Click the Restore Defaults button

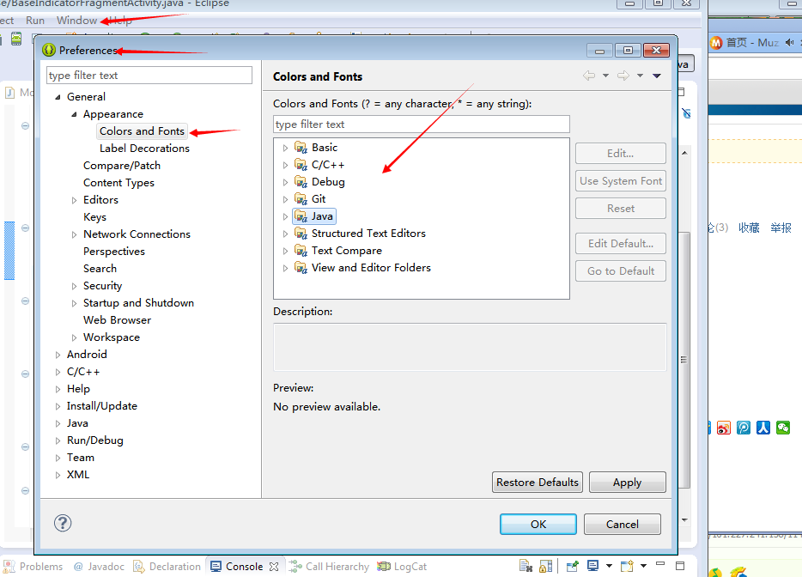click(x=537, y=483)
